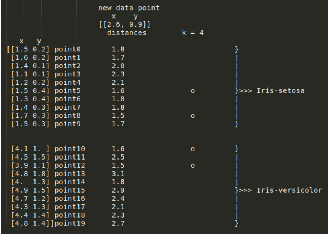
Task: Select the point0 row label
Action: point(68,50)
